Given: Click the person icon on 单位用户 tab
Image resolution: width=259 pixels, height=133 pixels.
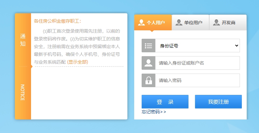Looking at the screenshot, I should pos(179,22).
